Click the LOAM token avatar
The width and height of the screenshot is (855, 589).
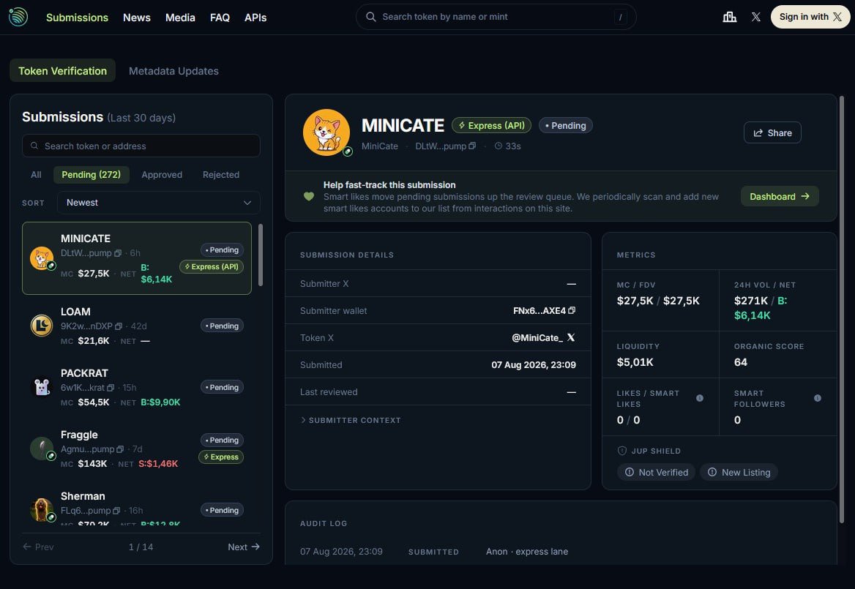(x=42, y=326)
